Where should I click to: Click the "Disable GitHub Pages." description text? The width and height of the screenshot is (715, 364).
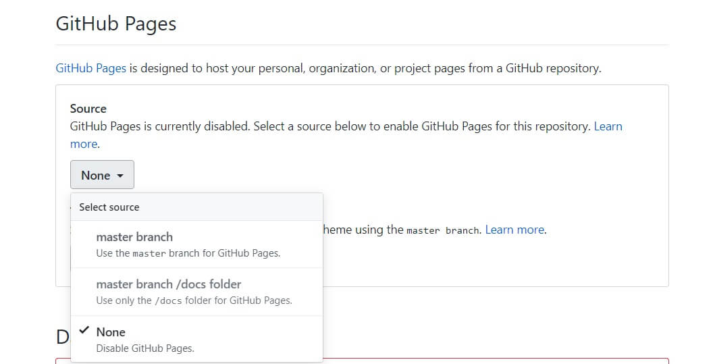point(145,348)
